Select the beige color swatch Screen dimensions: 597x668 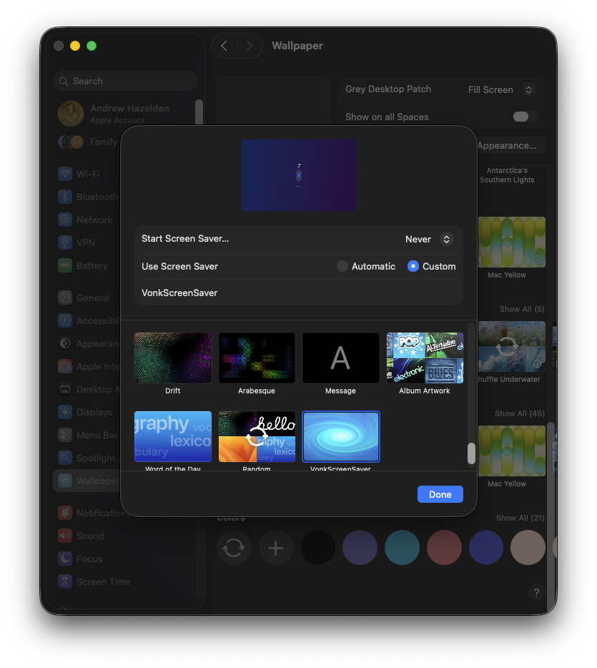(x=528, y=547)
